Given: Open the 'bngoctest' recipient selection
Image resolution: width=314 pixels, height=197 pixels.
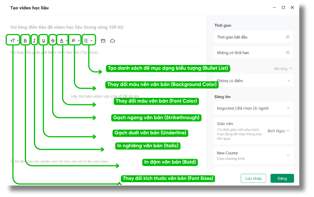Looking at the screenshot, I should click(253, 108).
